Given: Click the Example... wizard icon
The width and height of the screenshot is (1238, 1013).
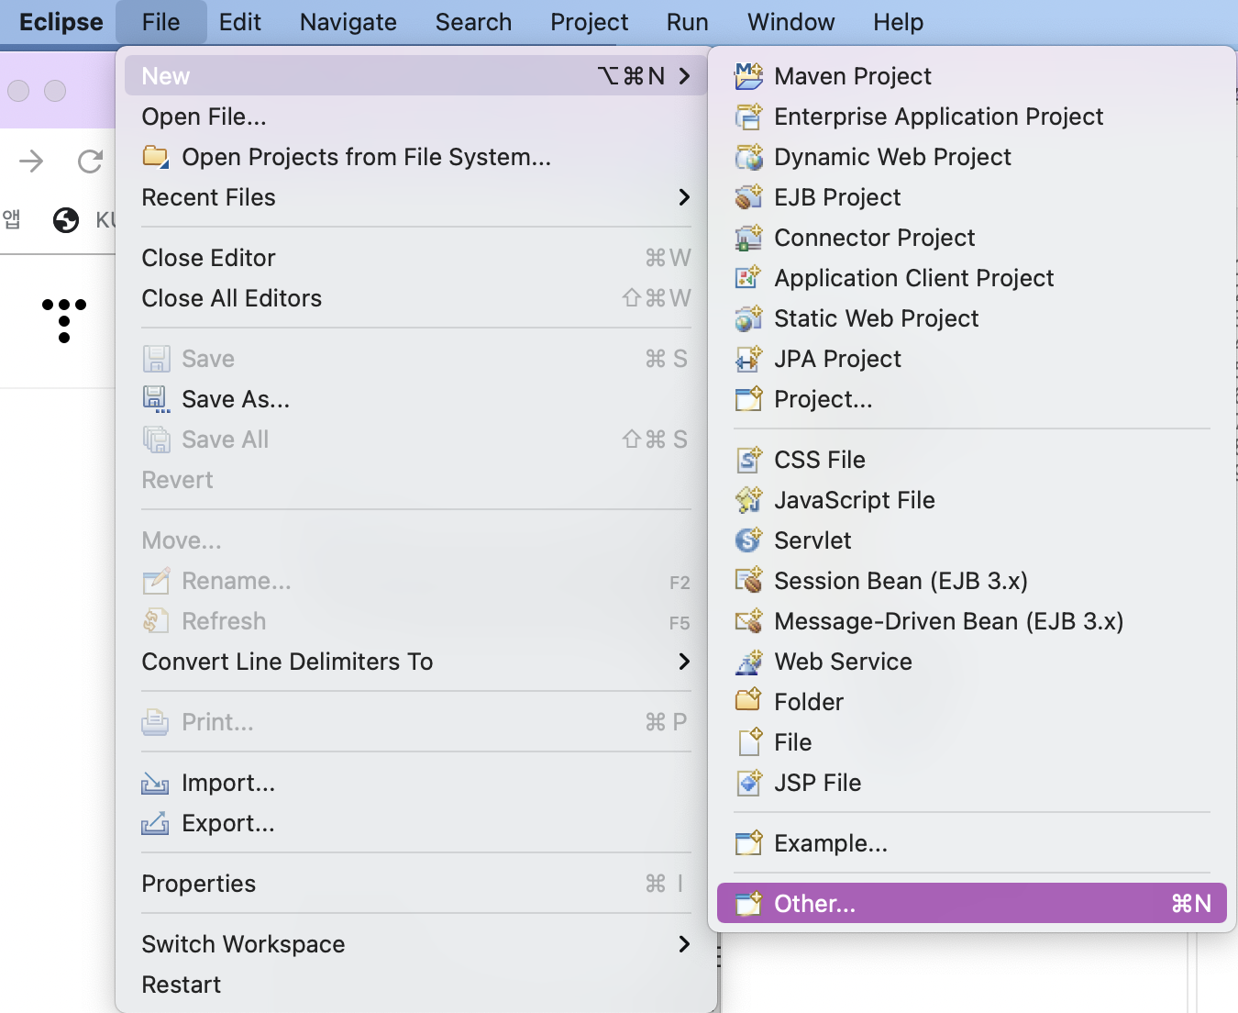Looking at the screenshot, I should [x=748, y=843].
